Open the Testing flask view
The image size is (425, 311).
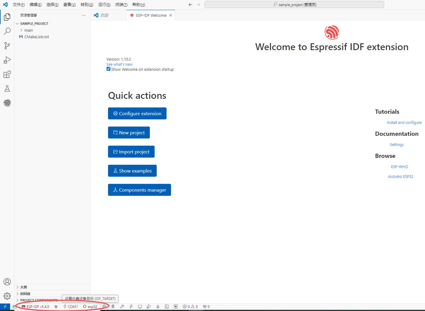(7, 89)
